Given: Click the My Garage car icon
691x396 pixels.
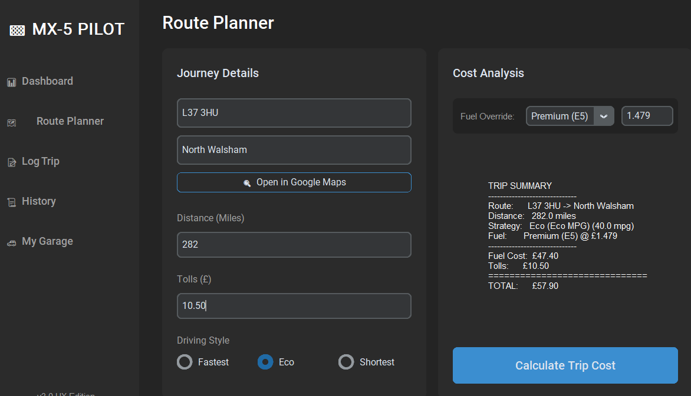Looking at the screenshot, I should point(11,242).
